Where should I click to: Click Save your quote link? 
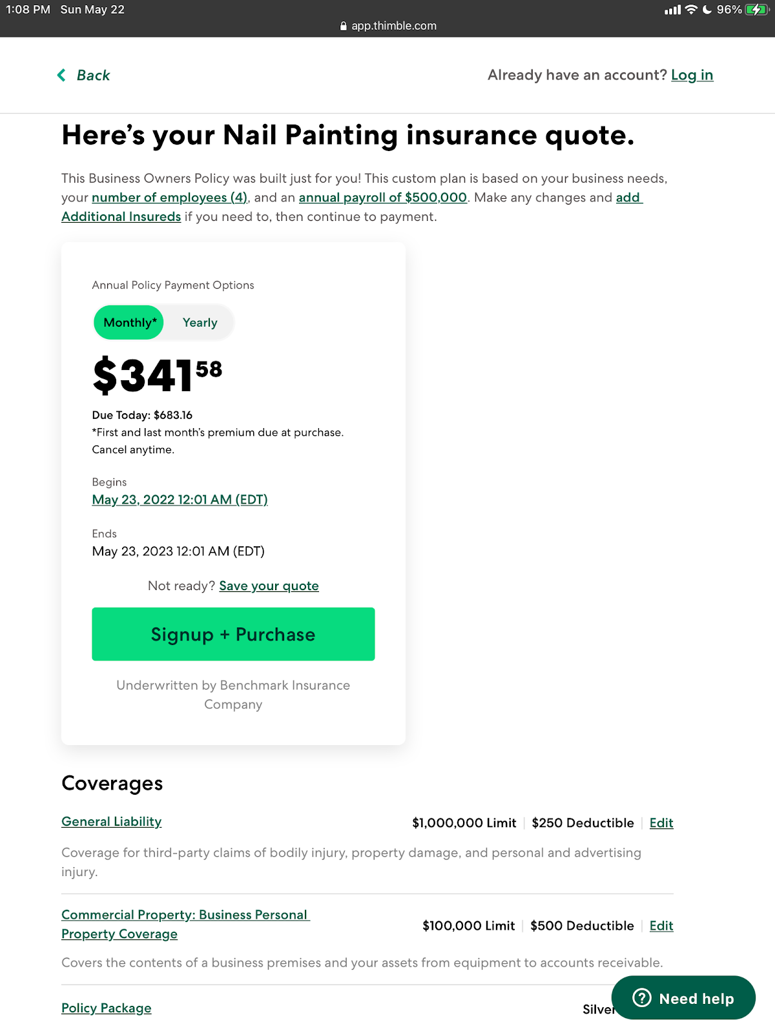[x=269, y=586]
